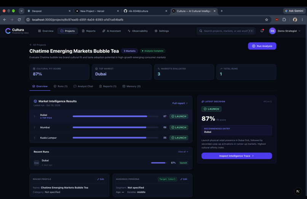Select the Cultural Fit Score card
Screen dimensions: 307x199
pos(59,72)
